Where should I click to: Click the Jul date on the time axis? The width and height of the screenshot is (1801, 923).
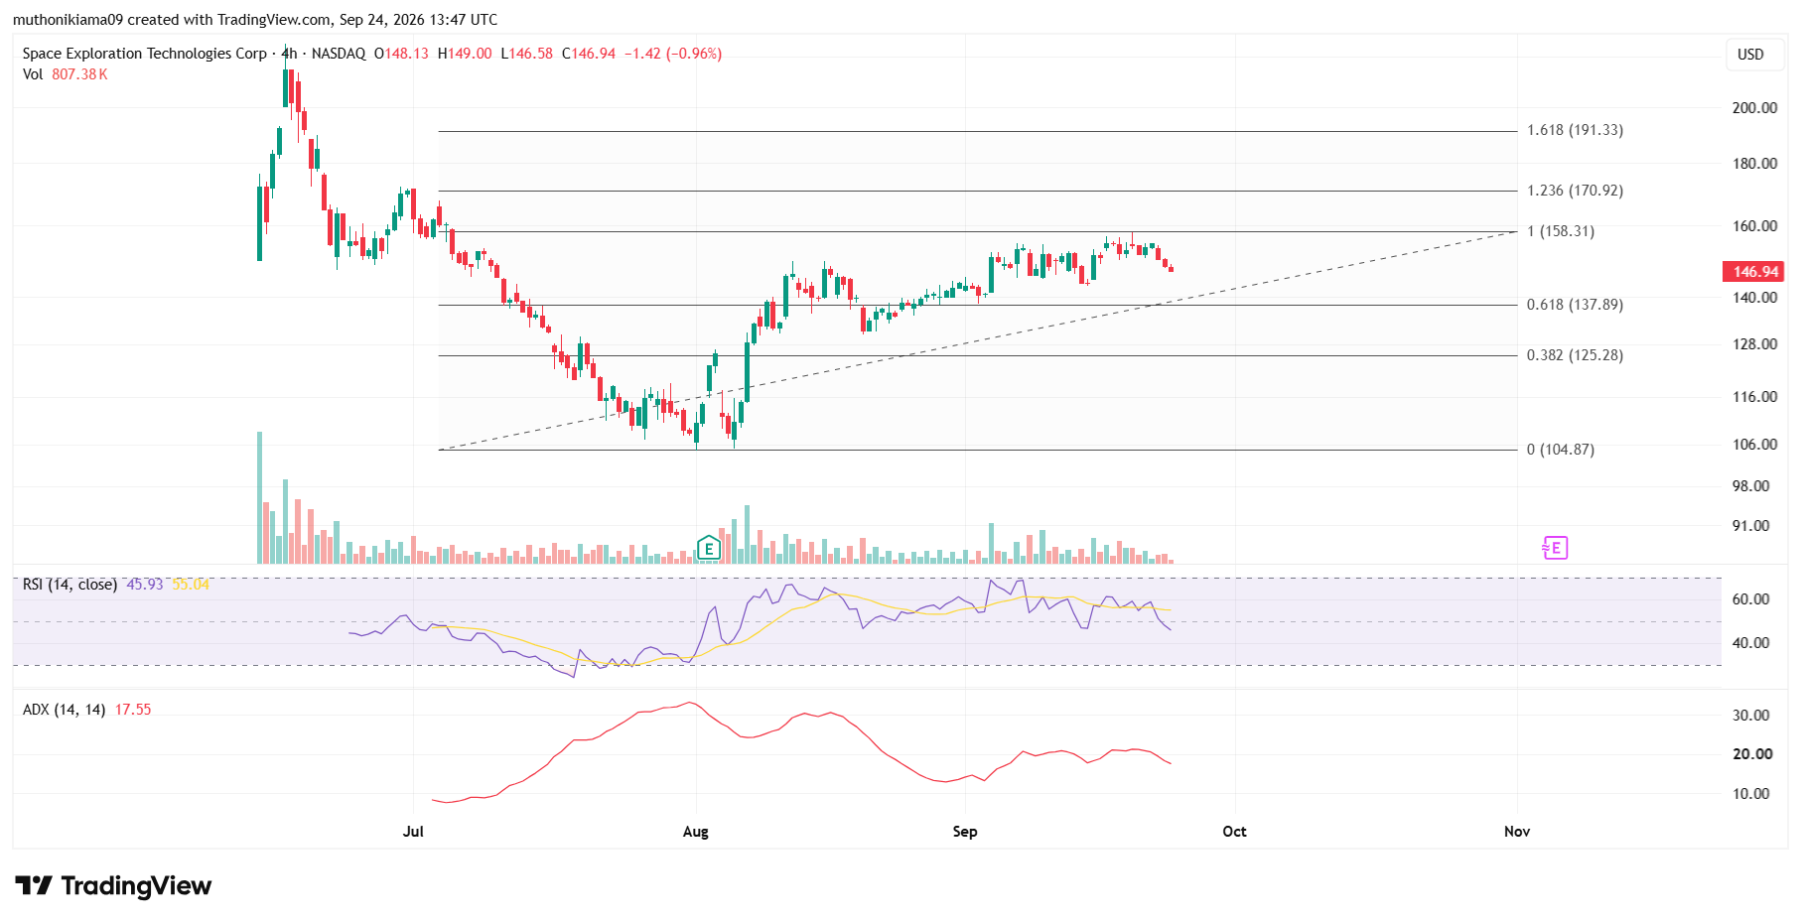[413, 832]
